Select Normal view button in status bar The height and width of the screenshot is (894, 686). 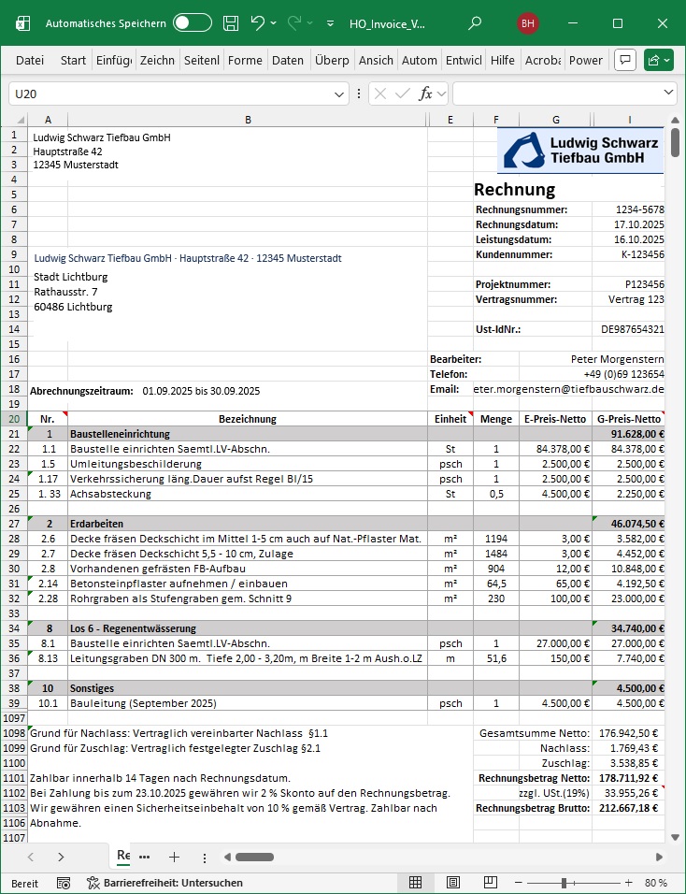tap(416, 883)
